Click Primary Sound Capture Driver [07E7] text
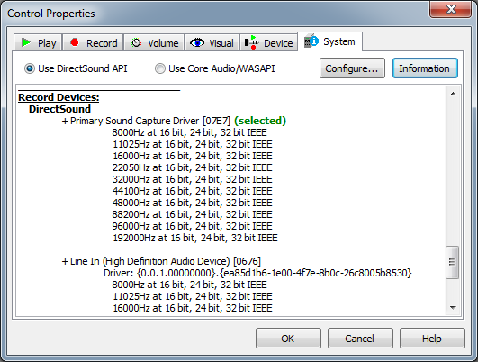This screenshot has height=362, width=478. pos(150,121)
